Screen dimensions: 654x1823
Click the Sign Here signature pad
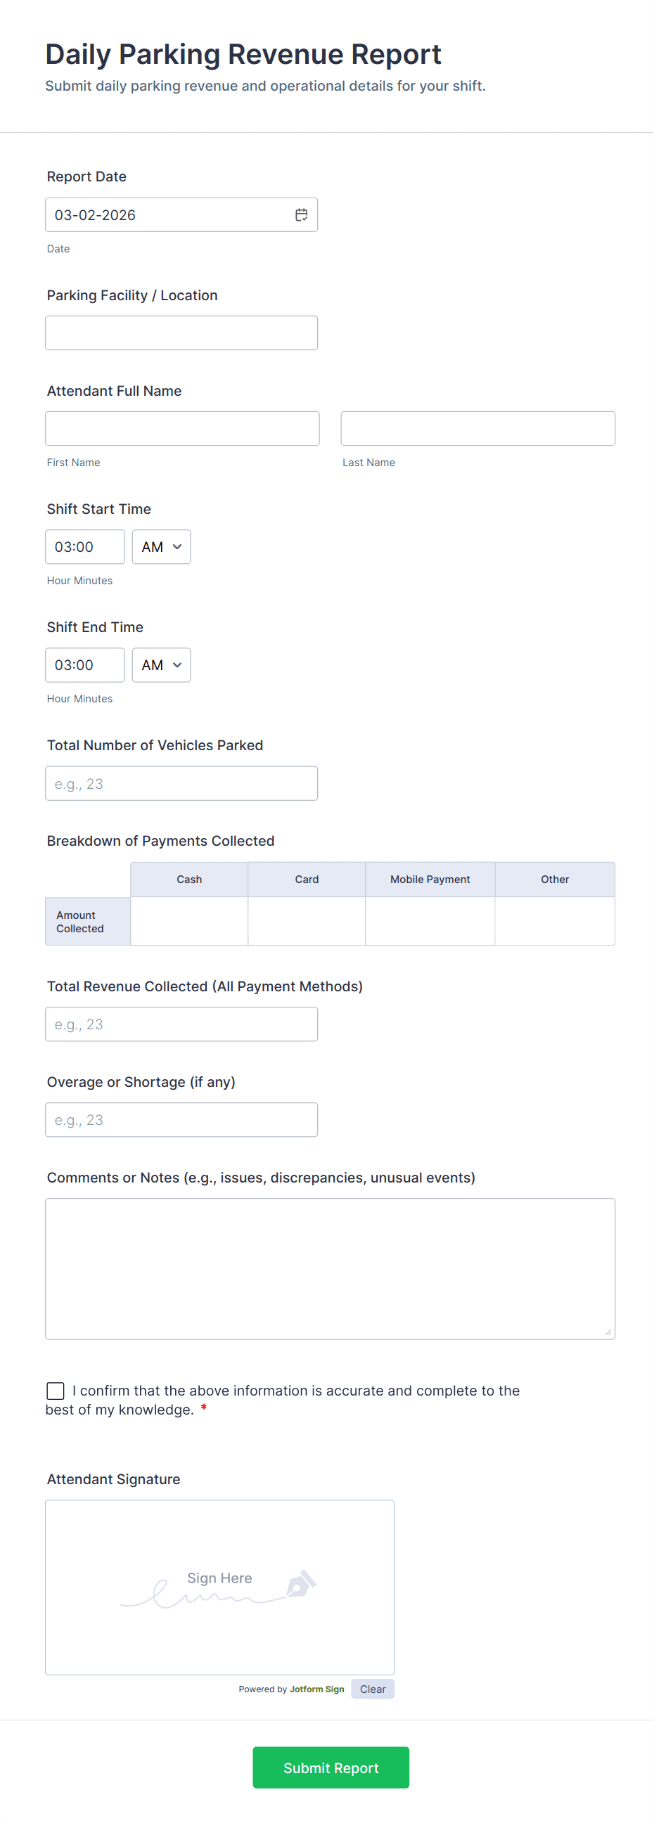click(x=219, y=1587)
